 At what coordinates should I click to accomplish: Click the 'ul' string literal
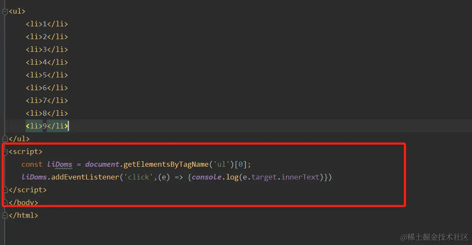pos(221,165)
